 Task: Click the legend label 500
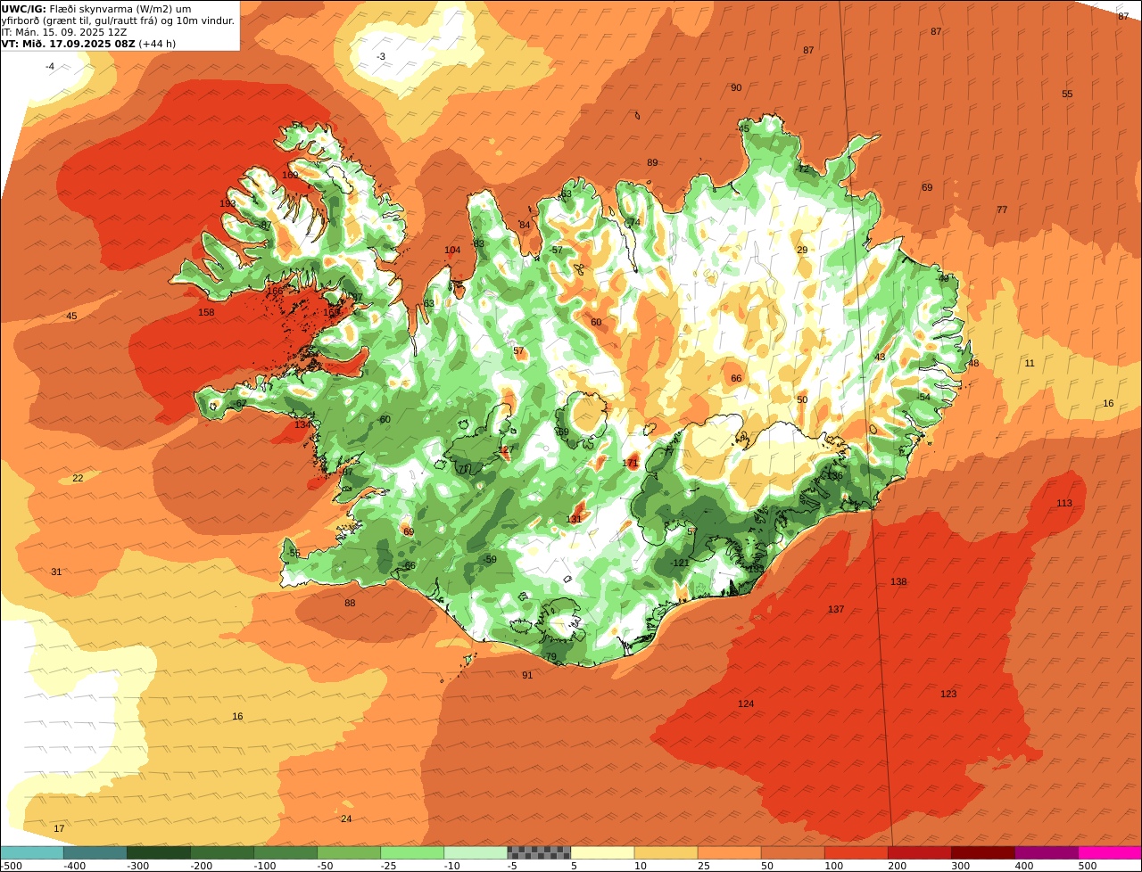(x=1087, y=866)
